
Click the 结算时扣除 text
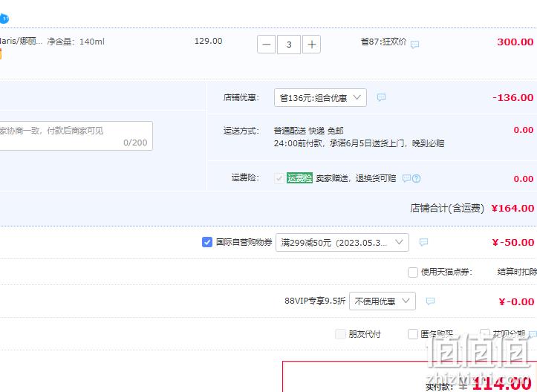coord(517,272)
